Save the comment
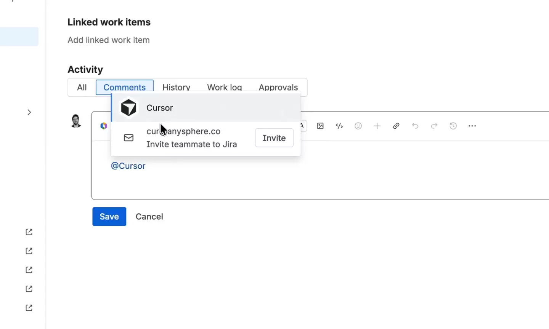Screen dimensions: 549x329 109,216
